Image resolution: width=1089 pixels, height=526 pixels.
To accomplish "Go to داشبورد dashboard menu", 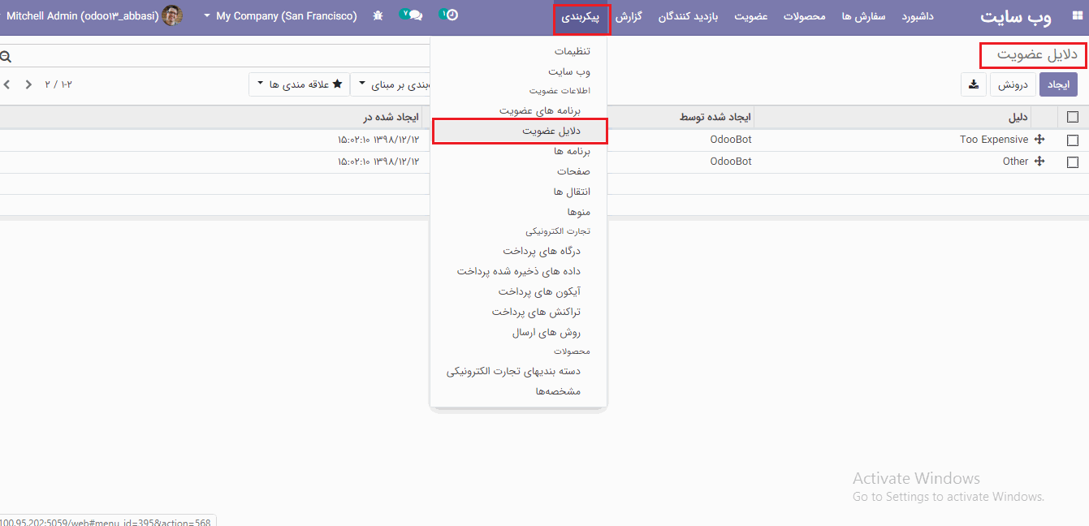I will tap(918, 16).
